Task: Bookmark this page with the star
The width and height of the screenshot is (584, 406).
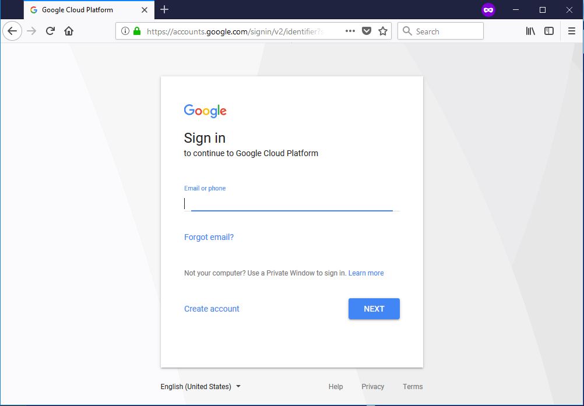Action: pyautogui.click(x=383, y=31)
